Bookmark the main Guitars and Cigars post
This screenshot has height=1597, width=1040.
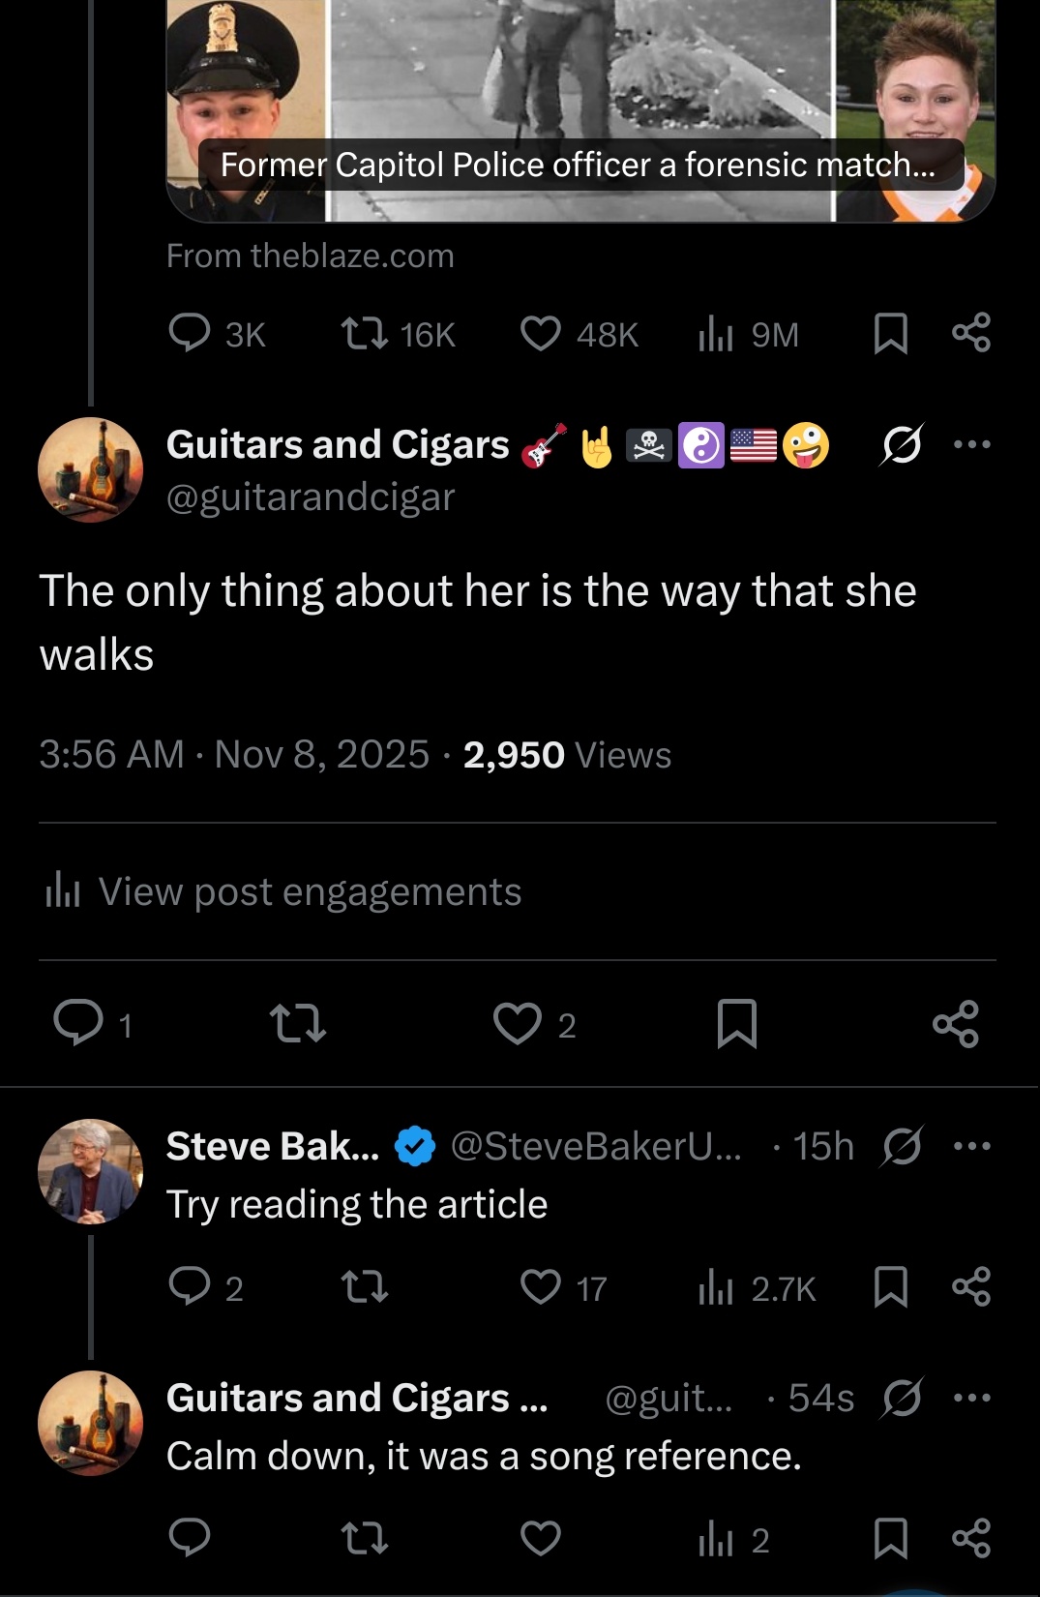tap(736, 1024)
